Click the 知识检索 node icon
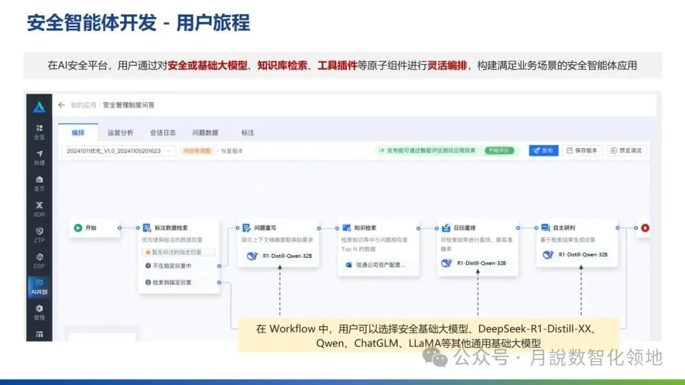Image resolution: width=685 pixels, height=385 pixels. 346,227
